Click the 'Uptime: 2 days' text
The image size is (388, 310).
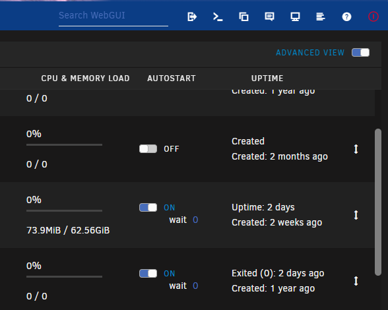(x=263, y=207)
